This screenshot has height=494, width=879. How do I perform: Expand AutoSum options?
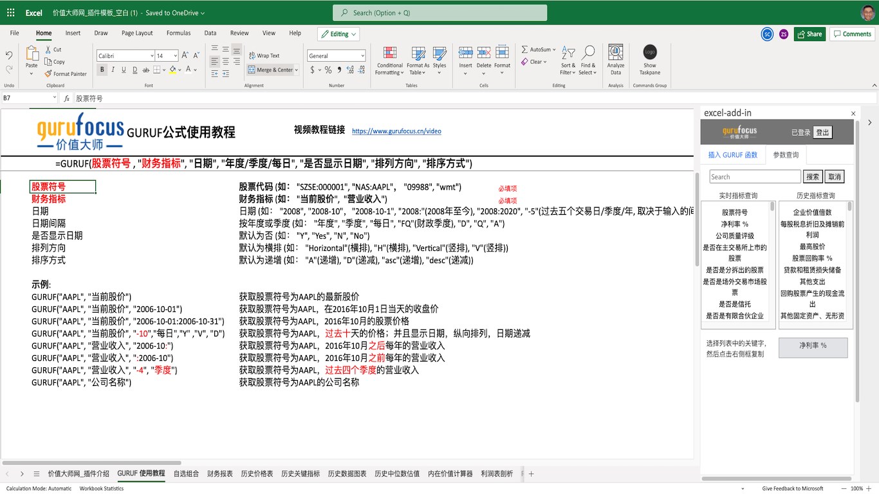pos(554,50)
